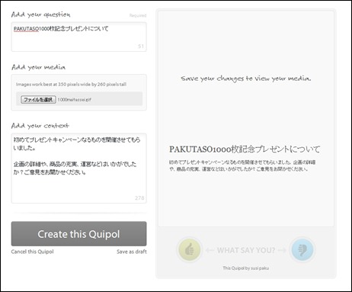
Task: Click the 1000meitassei.gif file name
Action: click(x=74, y=100)
